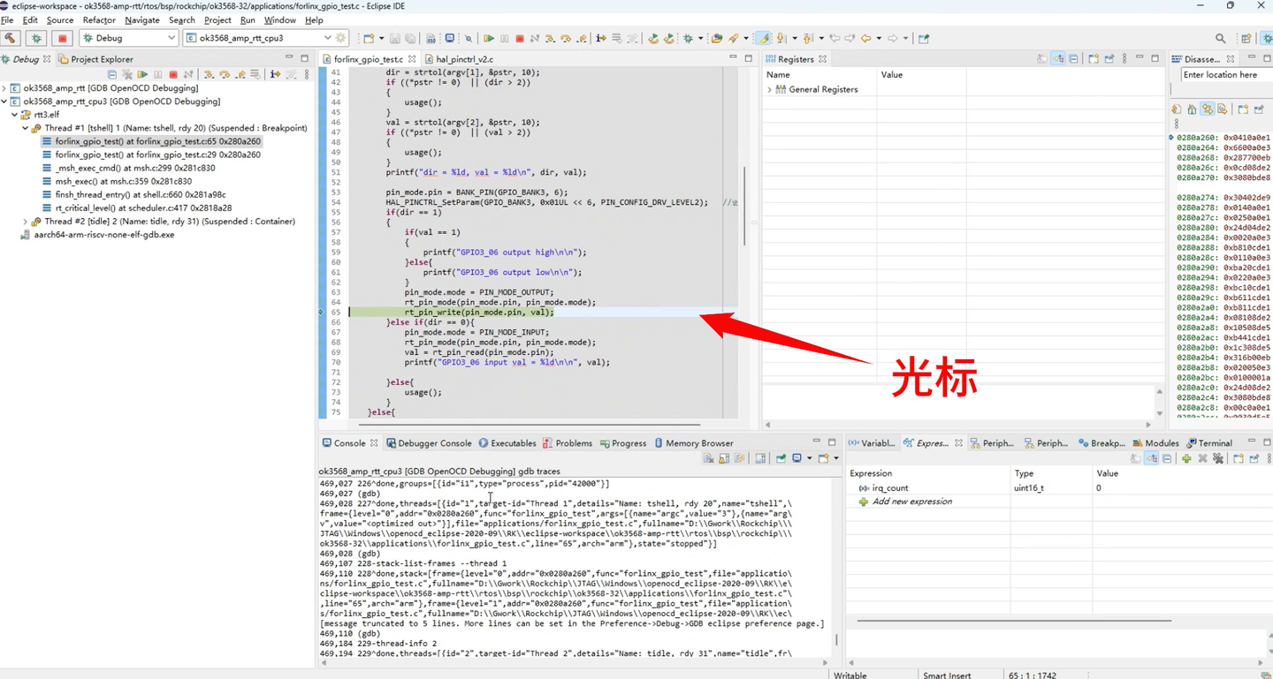Collapse the ok3568_amp_rtt_cpu3 debug launch node
The width and height of the screenshot is (1273, 679).
pos(5,102)
